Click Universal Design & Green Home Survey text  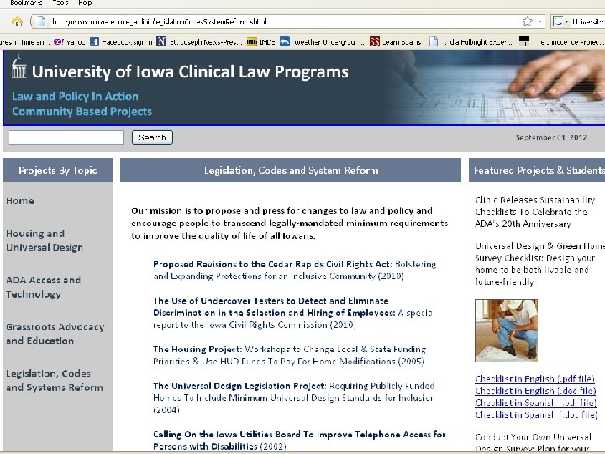(x=539, y=264)
